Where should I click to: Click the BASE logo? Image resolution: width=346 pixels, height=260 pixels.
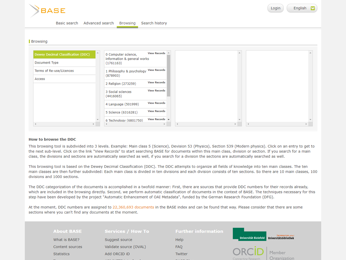tap(48, 11)
